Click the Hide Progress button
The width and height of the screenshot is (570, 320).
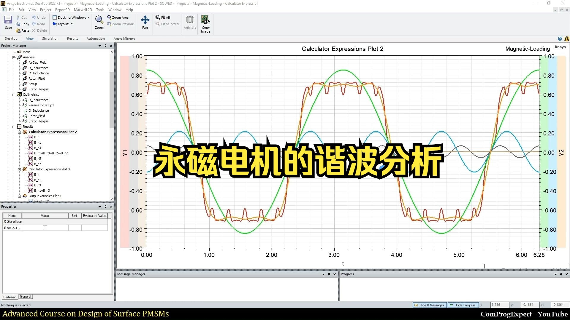463,305
